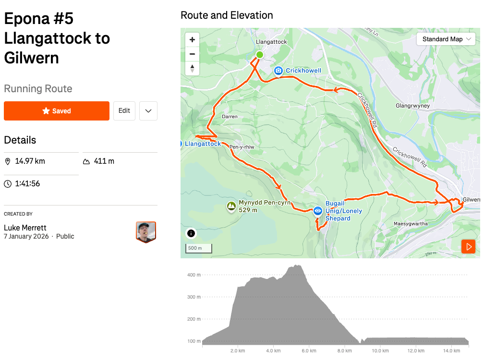Zoom out on the route map

[192, 54]
